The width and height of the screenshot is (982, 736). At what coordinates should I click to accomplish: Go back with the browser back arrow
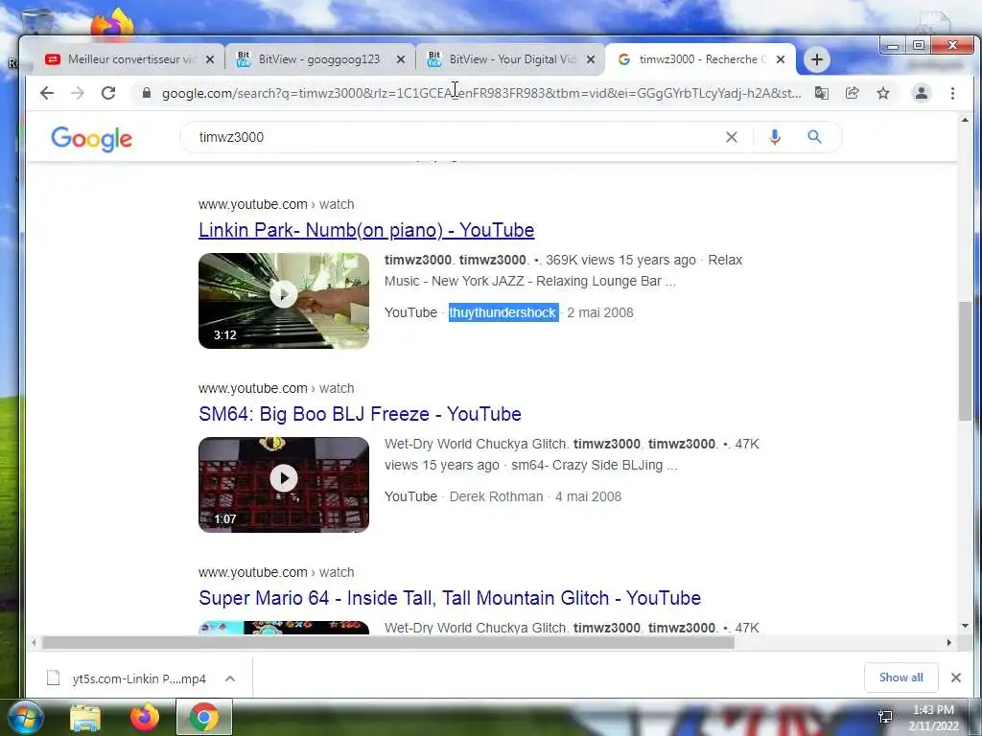(x=47, y=93)
